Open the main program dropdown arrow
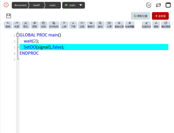 [x=81, y=5]
